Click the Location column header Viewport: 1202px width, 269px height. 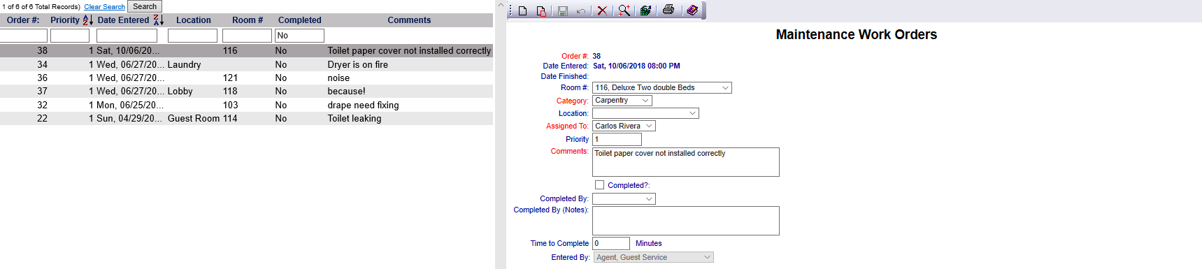pos(194,20)
